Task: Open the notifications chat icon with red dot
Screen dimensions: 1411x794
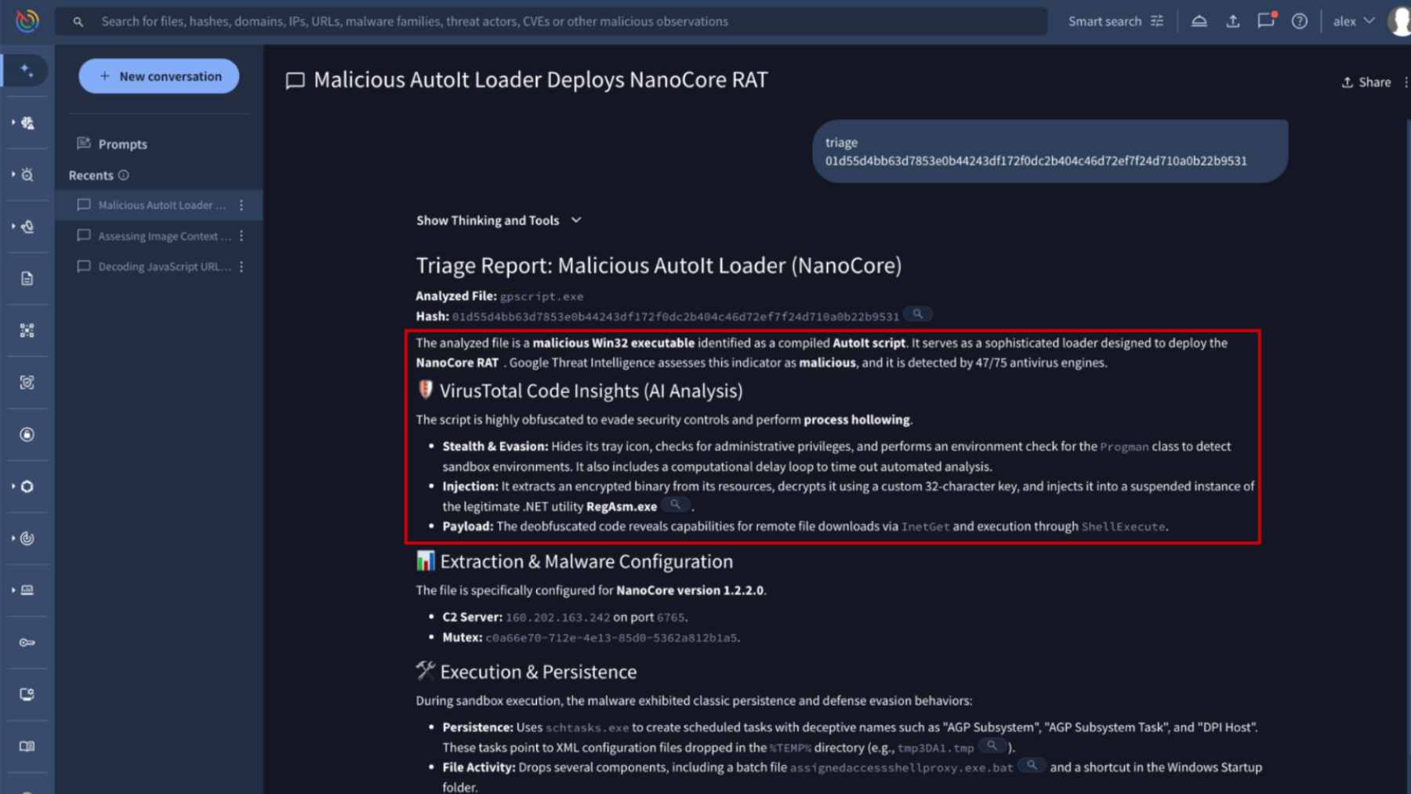Action: click(1265, 21)
